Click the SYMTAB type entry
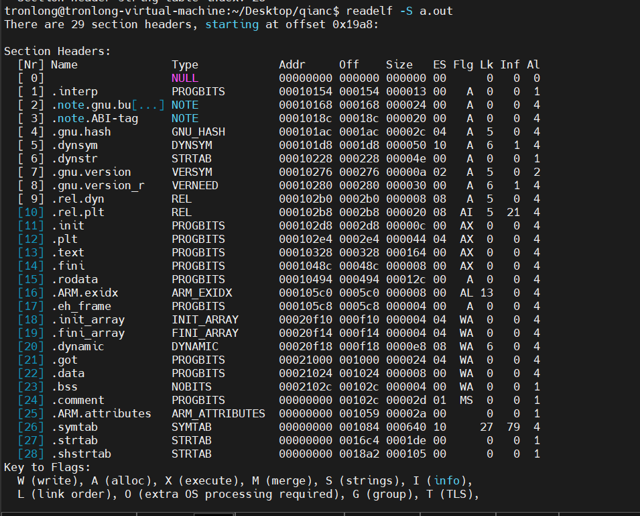640x516 pixels. point(192,427)
